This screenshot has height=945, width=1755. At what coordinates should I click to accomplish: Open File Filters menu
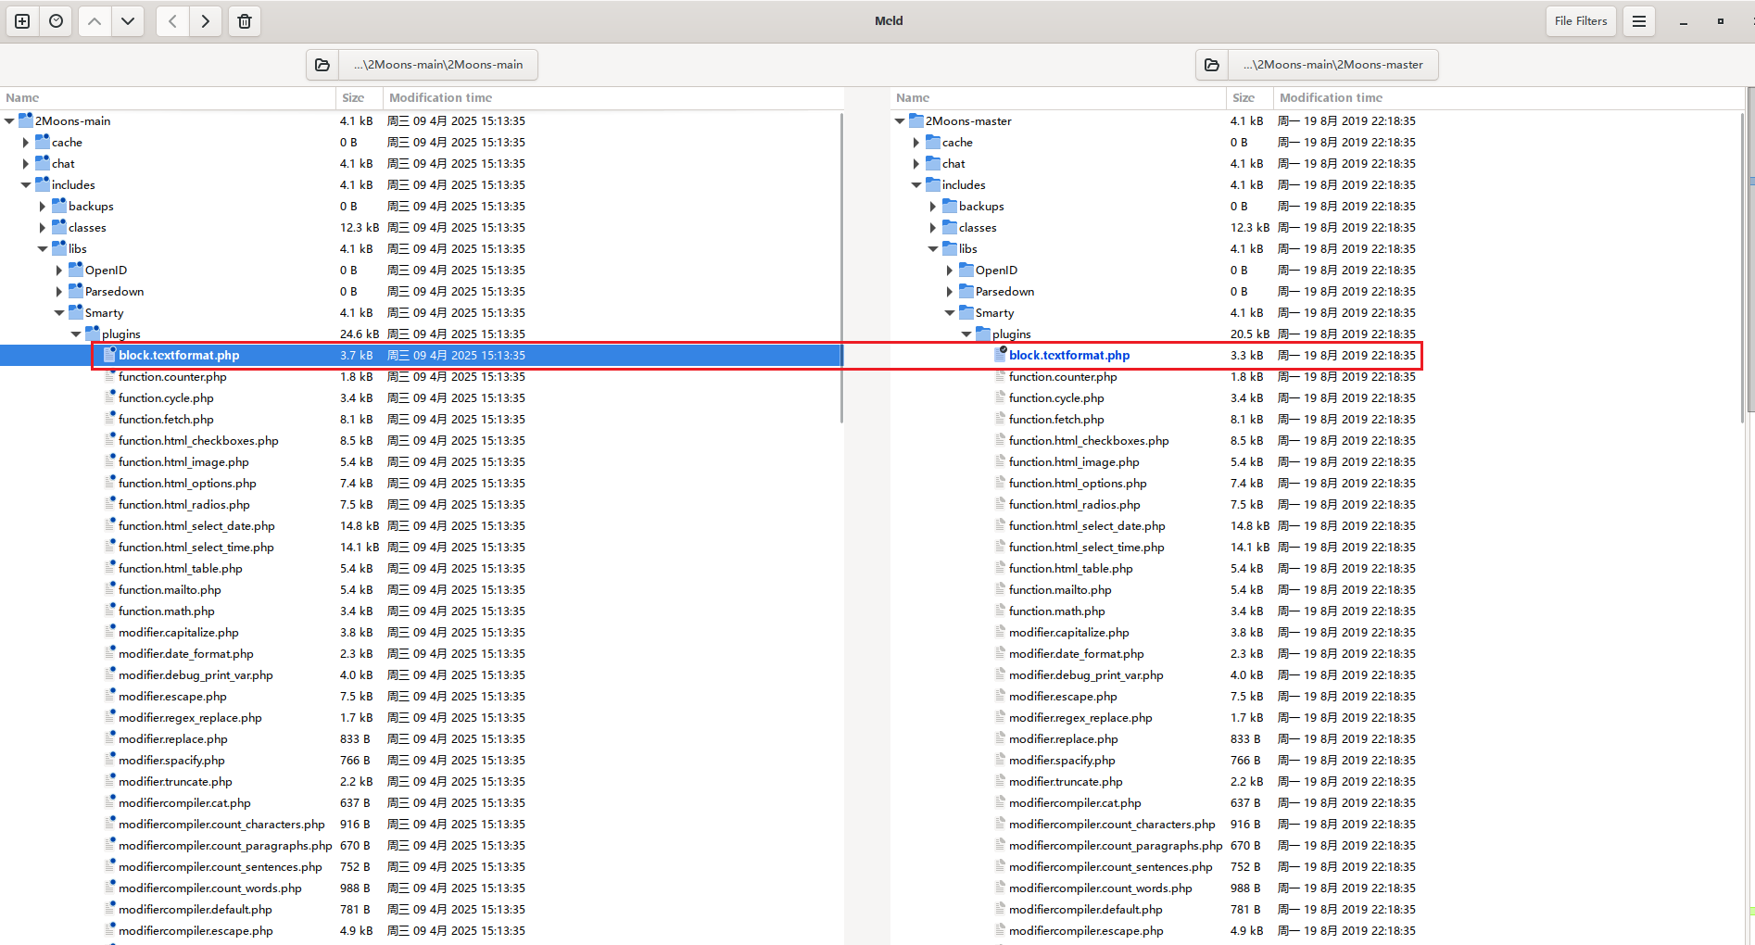(1580, 21)
